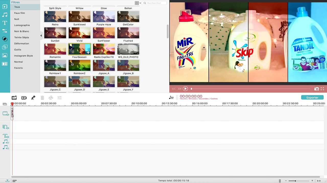Click the delete trash icon
The image size is (327, 183).
42,98
